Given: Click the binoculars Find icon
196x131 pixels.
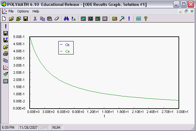Looking at the screenshot, I should point(66,19).
